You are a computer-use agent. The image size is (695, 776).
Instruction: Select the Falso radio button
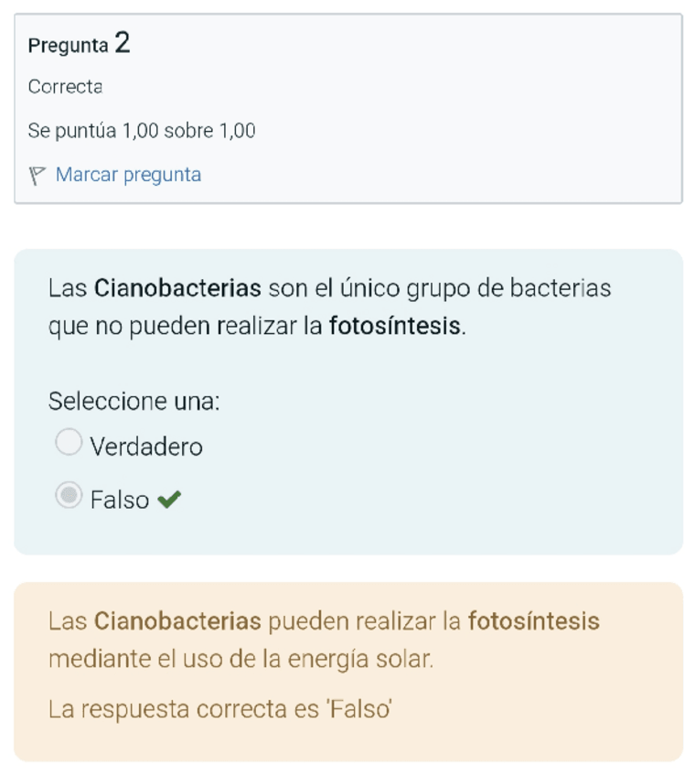coord(69,496)
